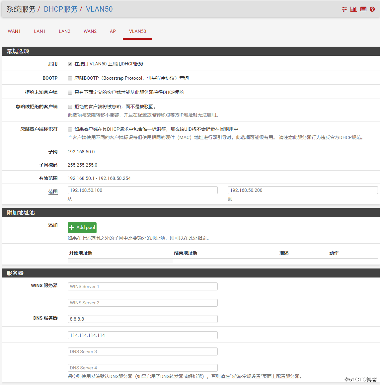Select the AP interface tab
Image resolution: width=380 pixels, height=385 pixels.
[x=113, y=31]
